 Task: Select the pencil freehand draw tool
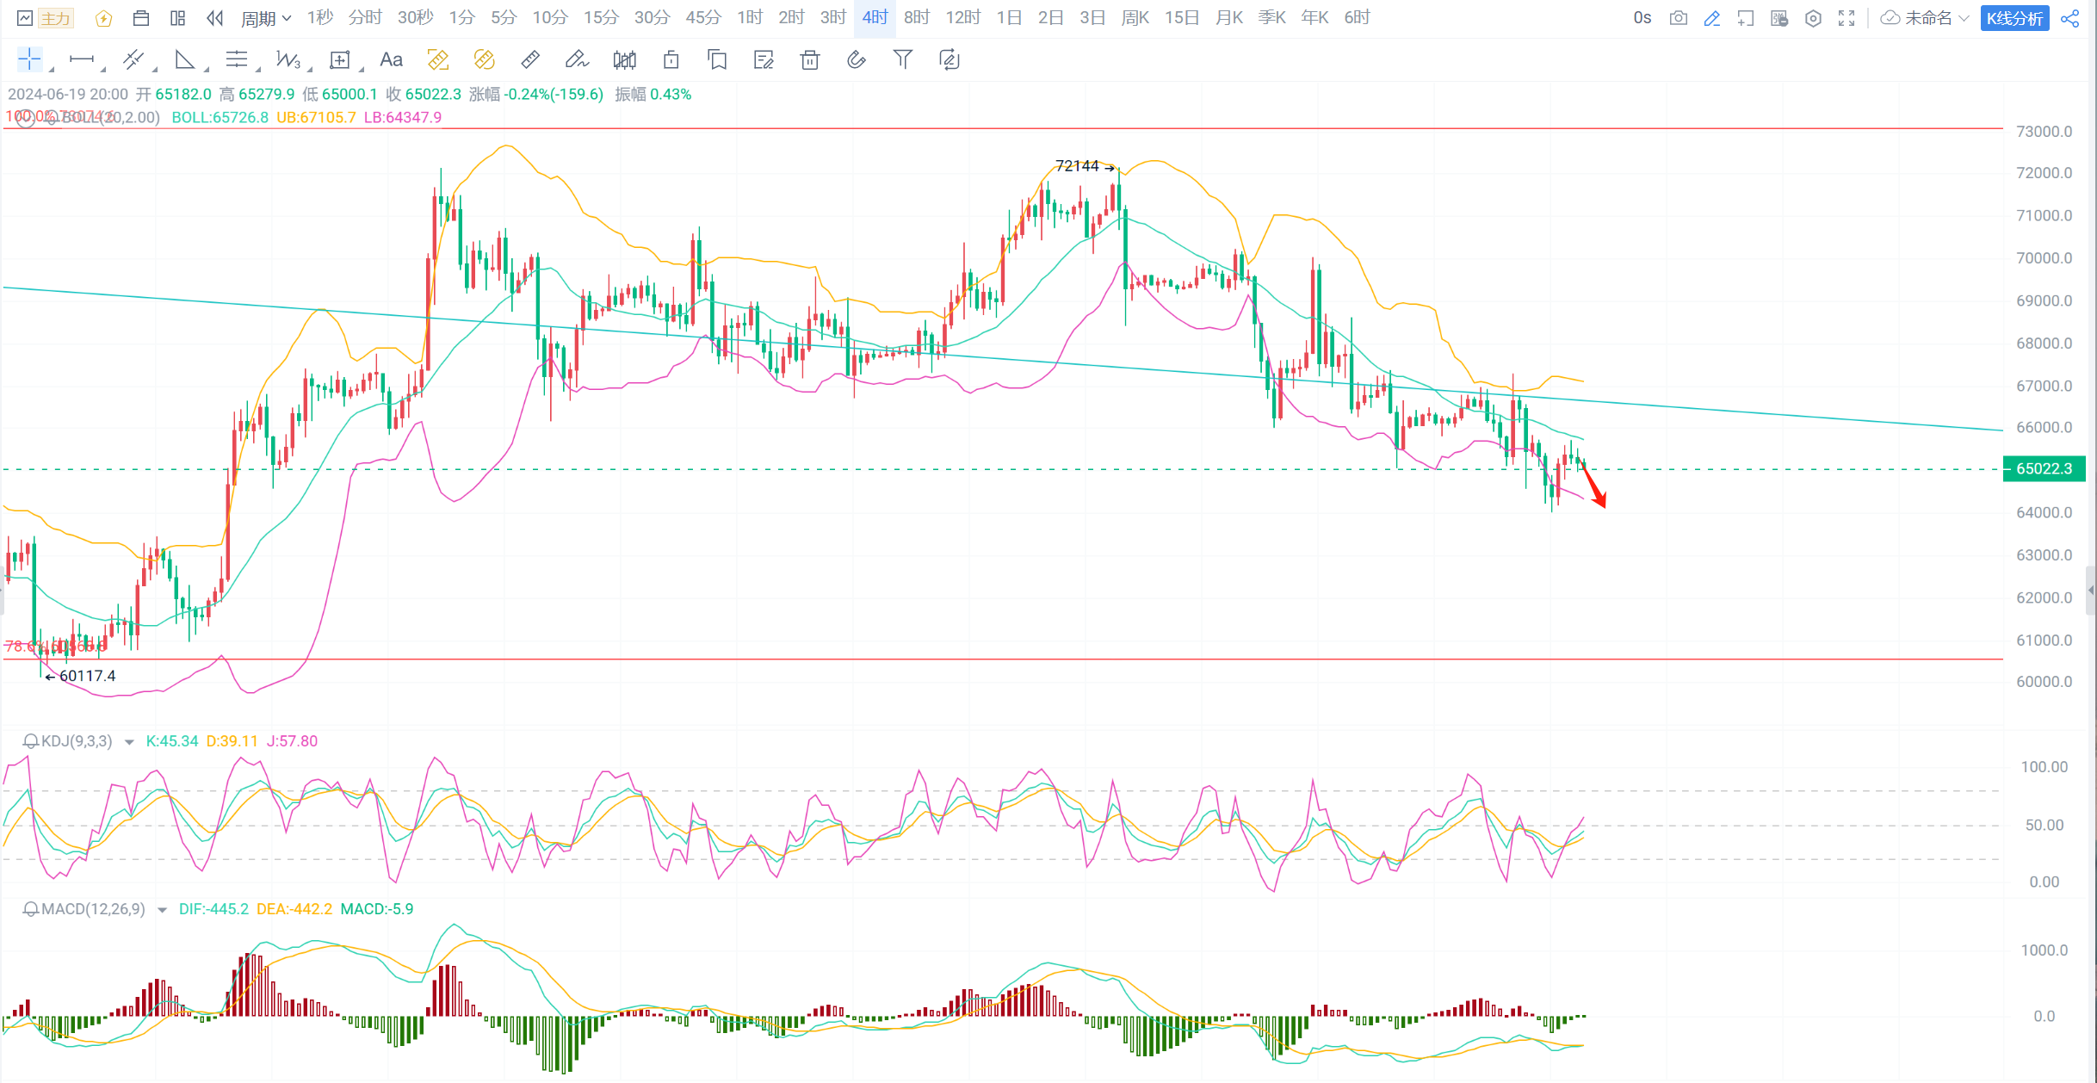pyautogui.click(x=577, y=59)
